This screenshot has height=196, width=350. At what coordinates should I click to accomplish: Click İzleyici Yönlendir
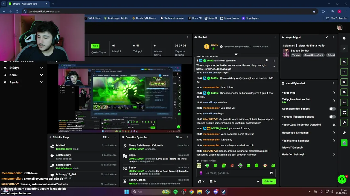292,148
